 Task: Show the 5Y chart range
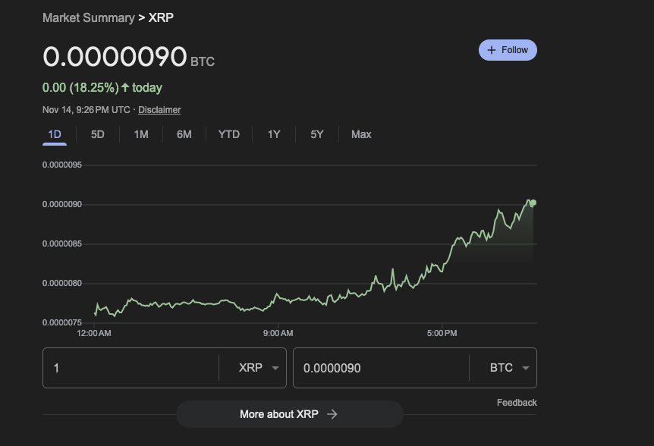pos(317,134)
